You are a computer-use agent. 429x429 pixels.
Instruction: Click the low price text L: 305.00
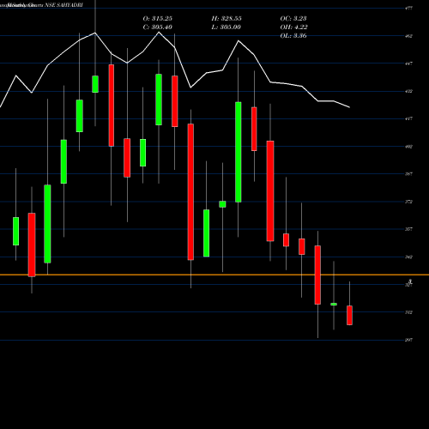(x=227, y=27)
